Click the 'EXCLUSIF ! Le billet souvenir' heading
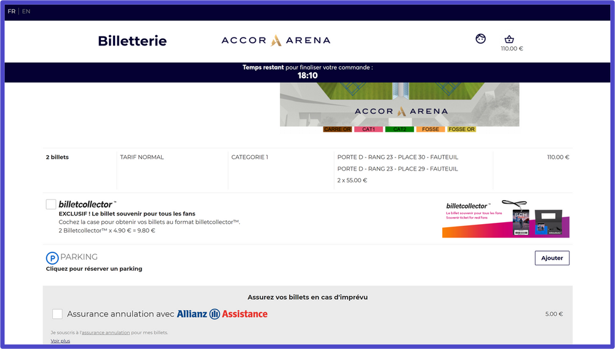Viewport: 615px width, 349px height. click(127, 214)
